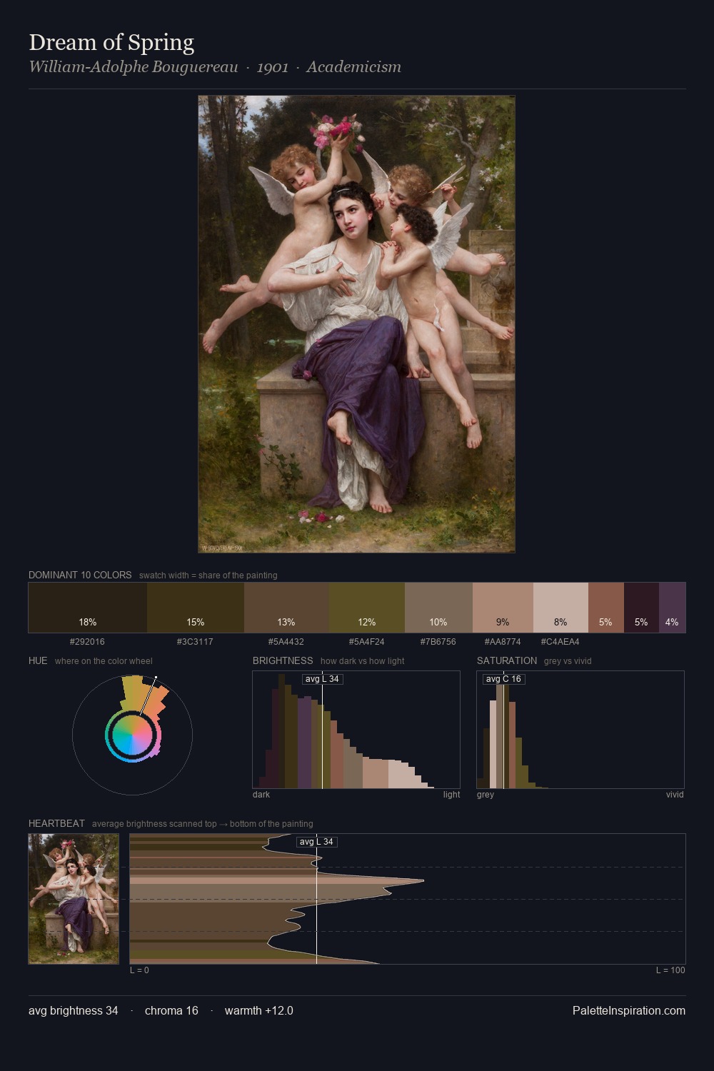Click the 'HEARTBEAT' section heading

pos(56,823)
